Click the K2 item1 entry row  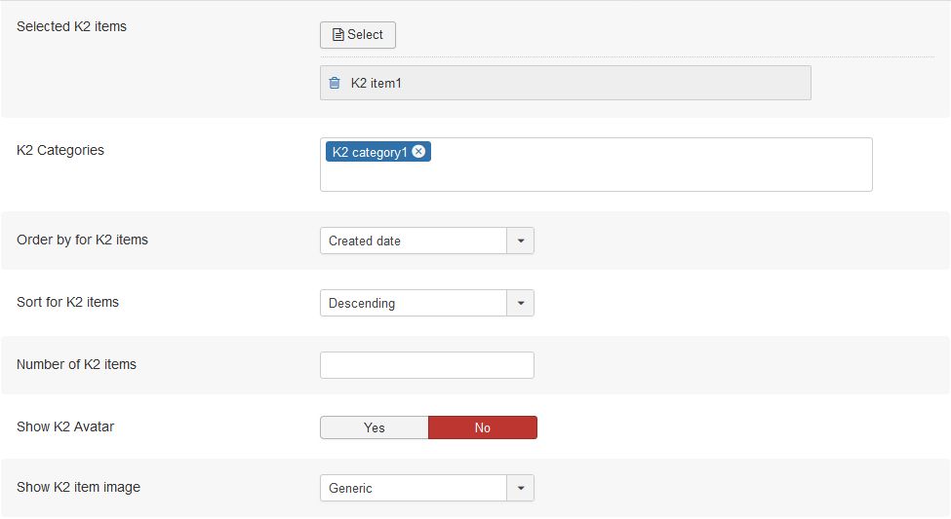click(x=566, y=83)
